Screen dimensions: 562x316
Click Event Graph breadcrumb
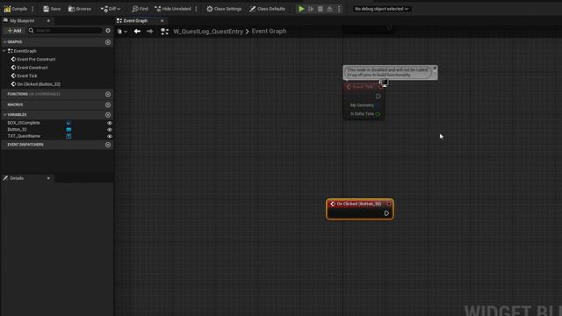[269, 32]
